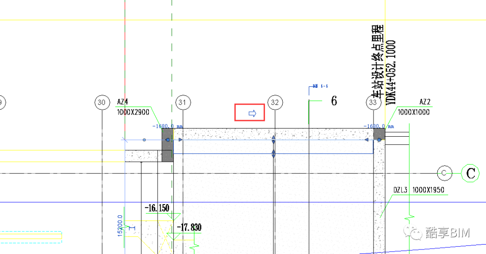Click the left beam end shape-handle arrow
Screen dimensions: 486x254
coord(181,140)
